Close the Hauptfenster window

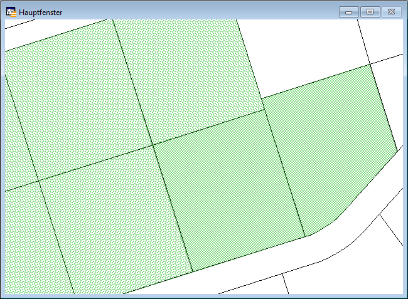tap(391, 12)
